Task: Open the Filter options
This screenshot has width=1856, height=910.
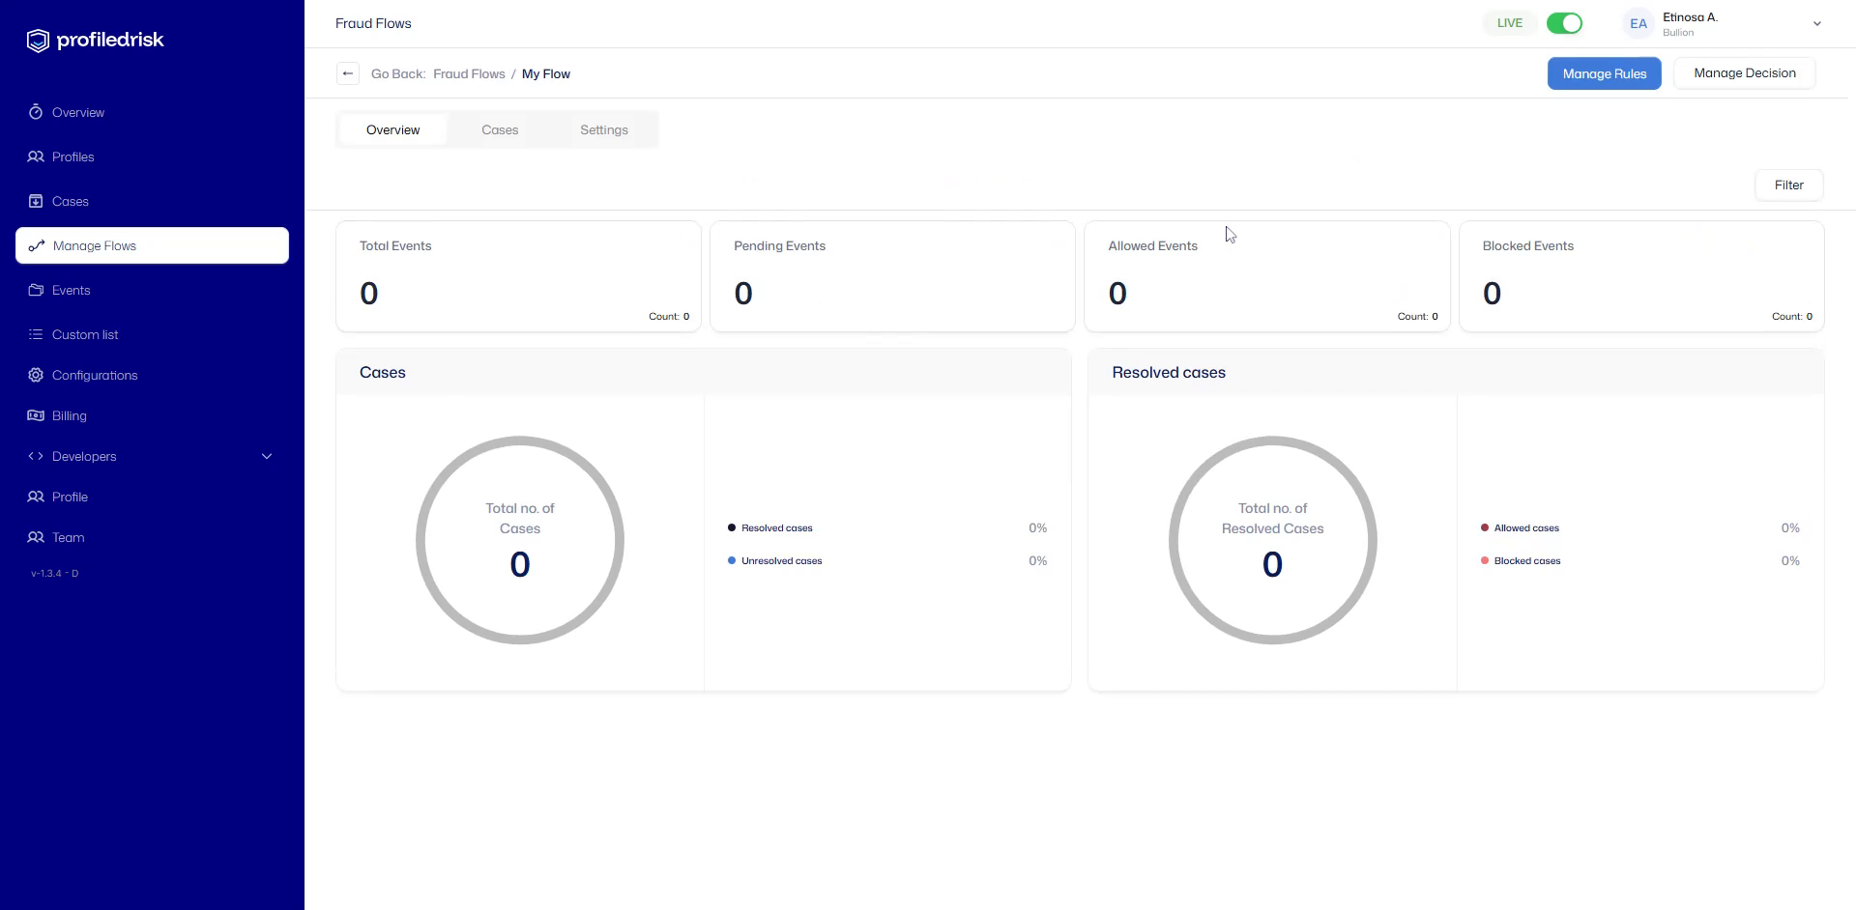Action: pyautogui.click(x=1788, y=185)
